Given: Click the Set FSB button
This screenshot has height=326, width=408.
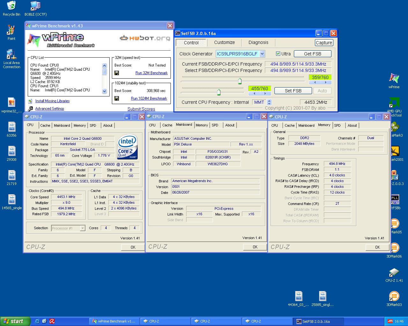Looking at the screenshot, I should (293, 91).
